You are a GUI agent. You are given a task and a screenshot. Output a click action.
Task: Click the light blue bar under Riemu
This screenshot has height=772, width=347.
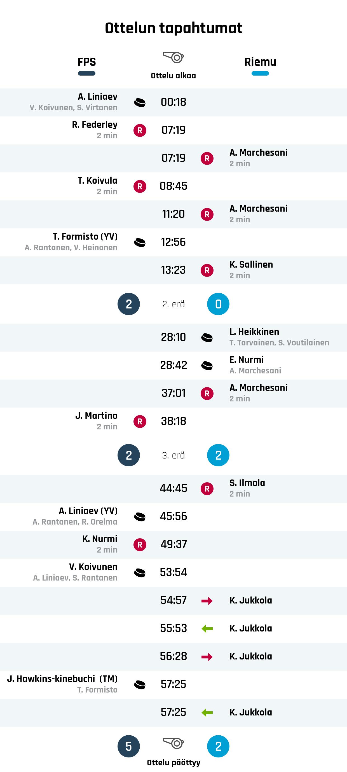[x=260, y=73]
